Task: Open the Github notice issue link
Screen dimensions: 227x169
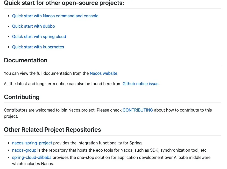Action: pos(140,84)
